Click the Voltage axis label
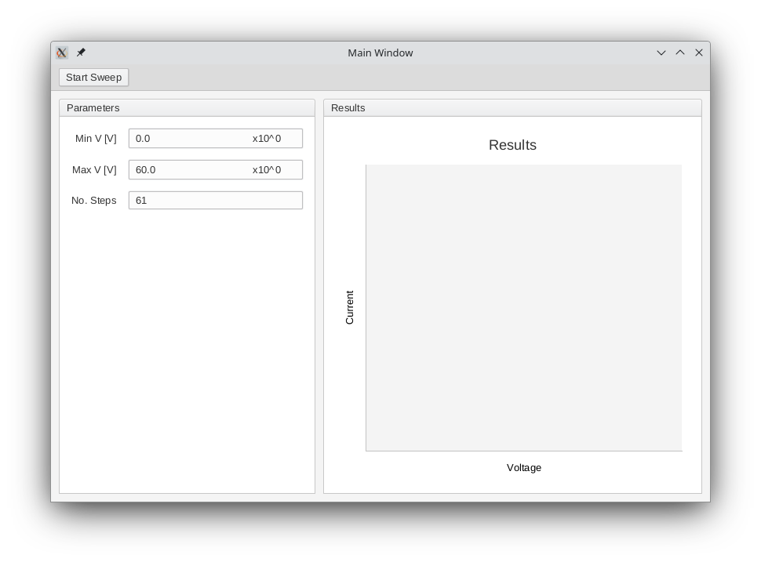761x562 pixels. [x=523, y=467]
